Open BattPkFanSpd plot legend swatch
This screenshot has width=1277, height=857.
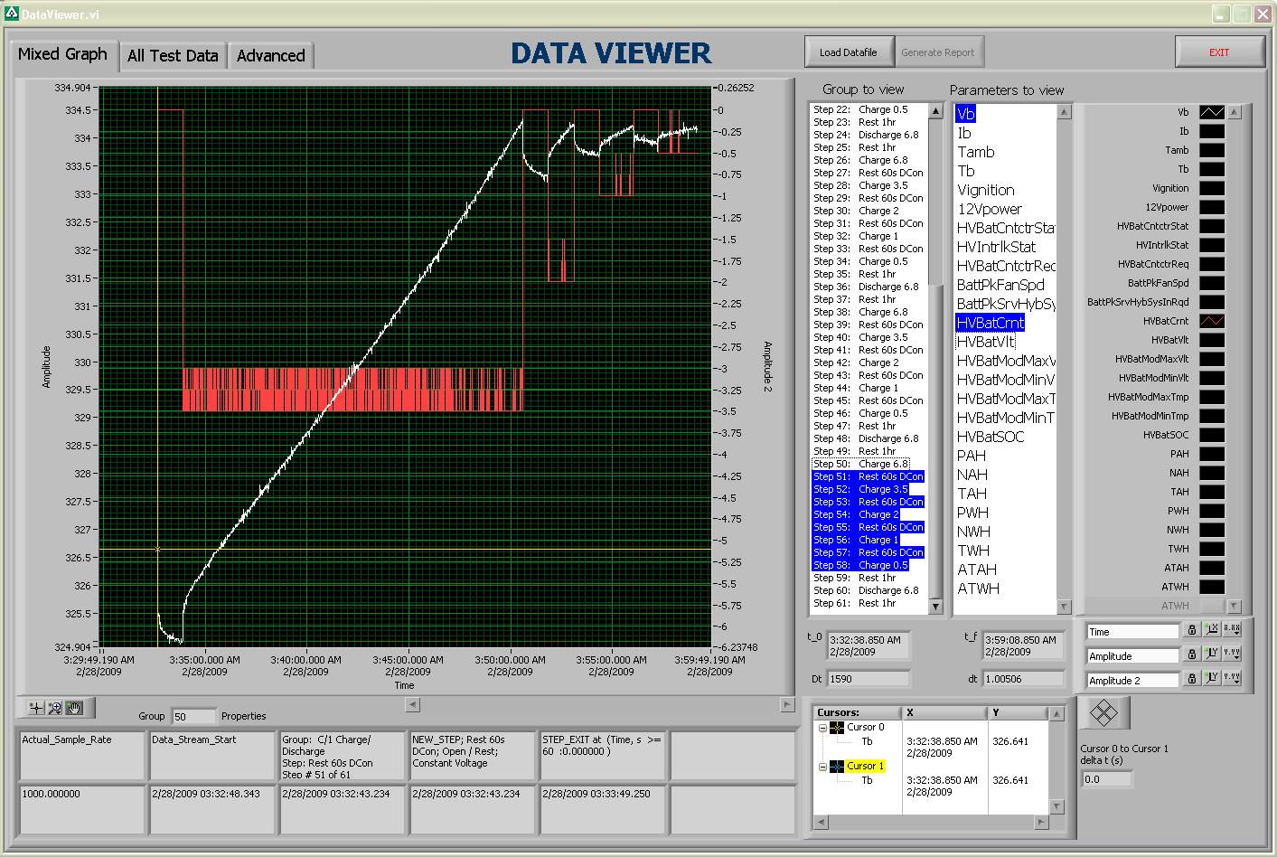1211,283
